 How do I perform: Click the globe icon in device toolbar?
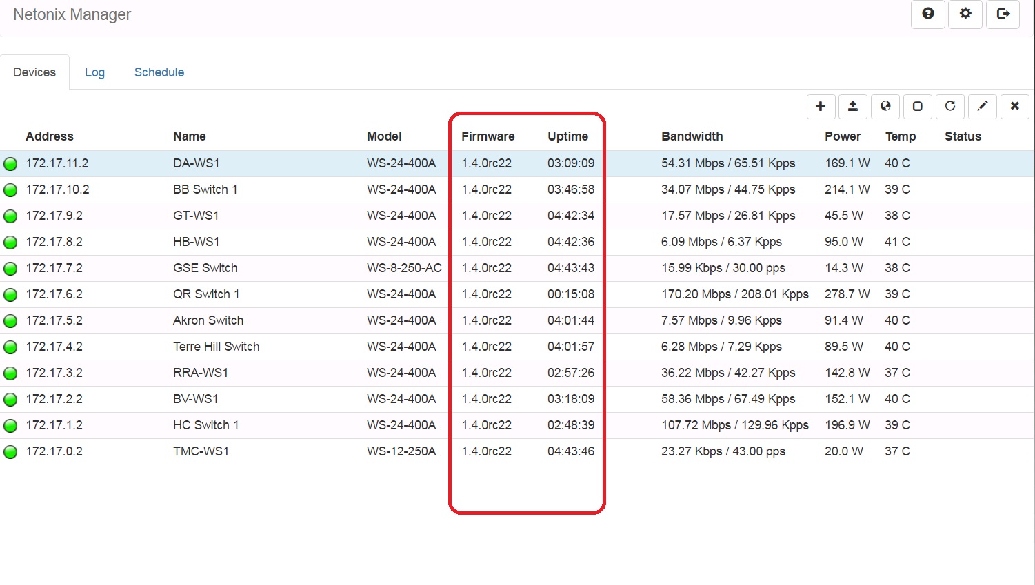(x=885, y=106)
